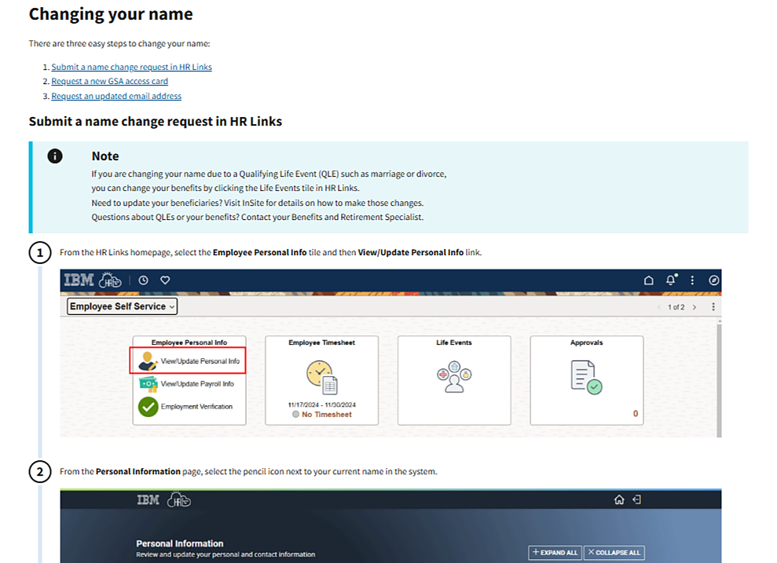
Task: Click the Submit a name change request in HR Links heading
Action: click(x=155, y=121)
